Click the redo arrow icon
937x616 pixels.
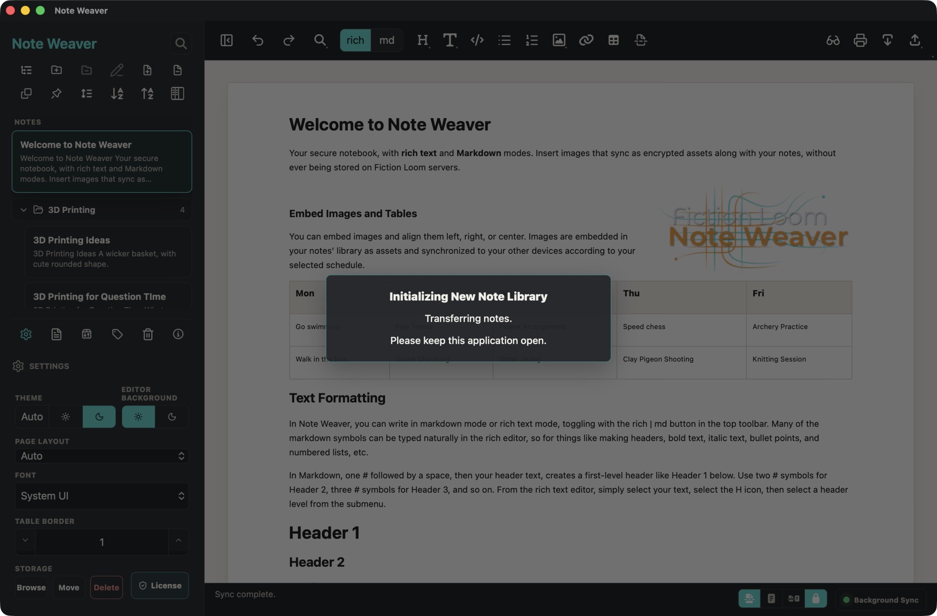point(288,40)
